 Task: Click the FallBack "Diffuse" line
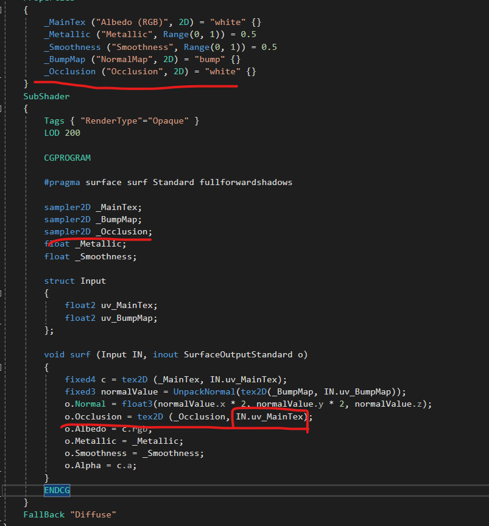point(70,514)
